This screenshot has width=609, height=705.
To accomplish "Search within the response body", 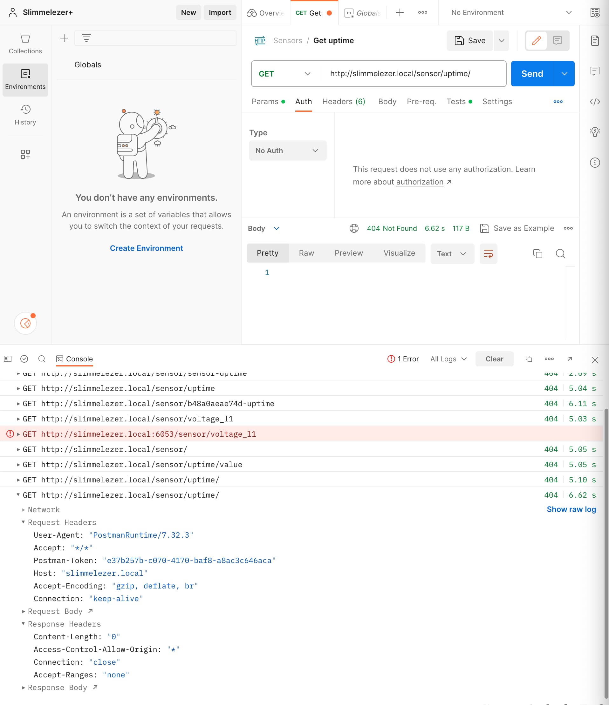I will click(560, 254).
